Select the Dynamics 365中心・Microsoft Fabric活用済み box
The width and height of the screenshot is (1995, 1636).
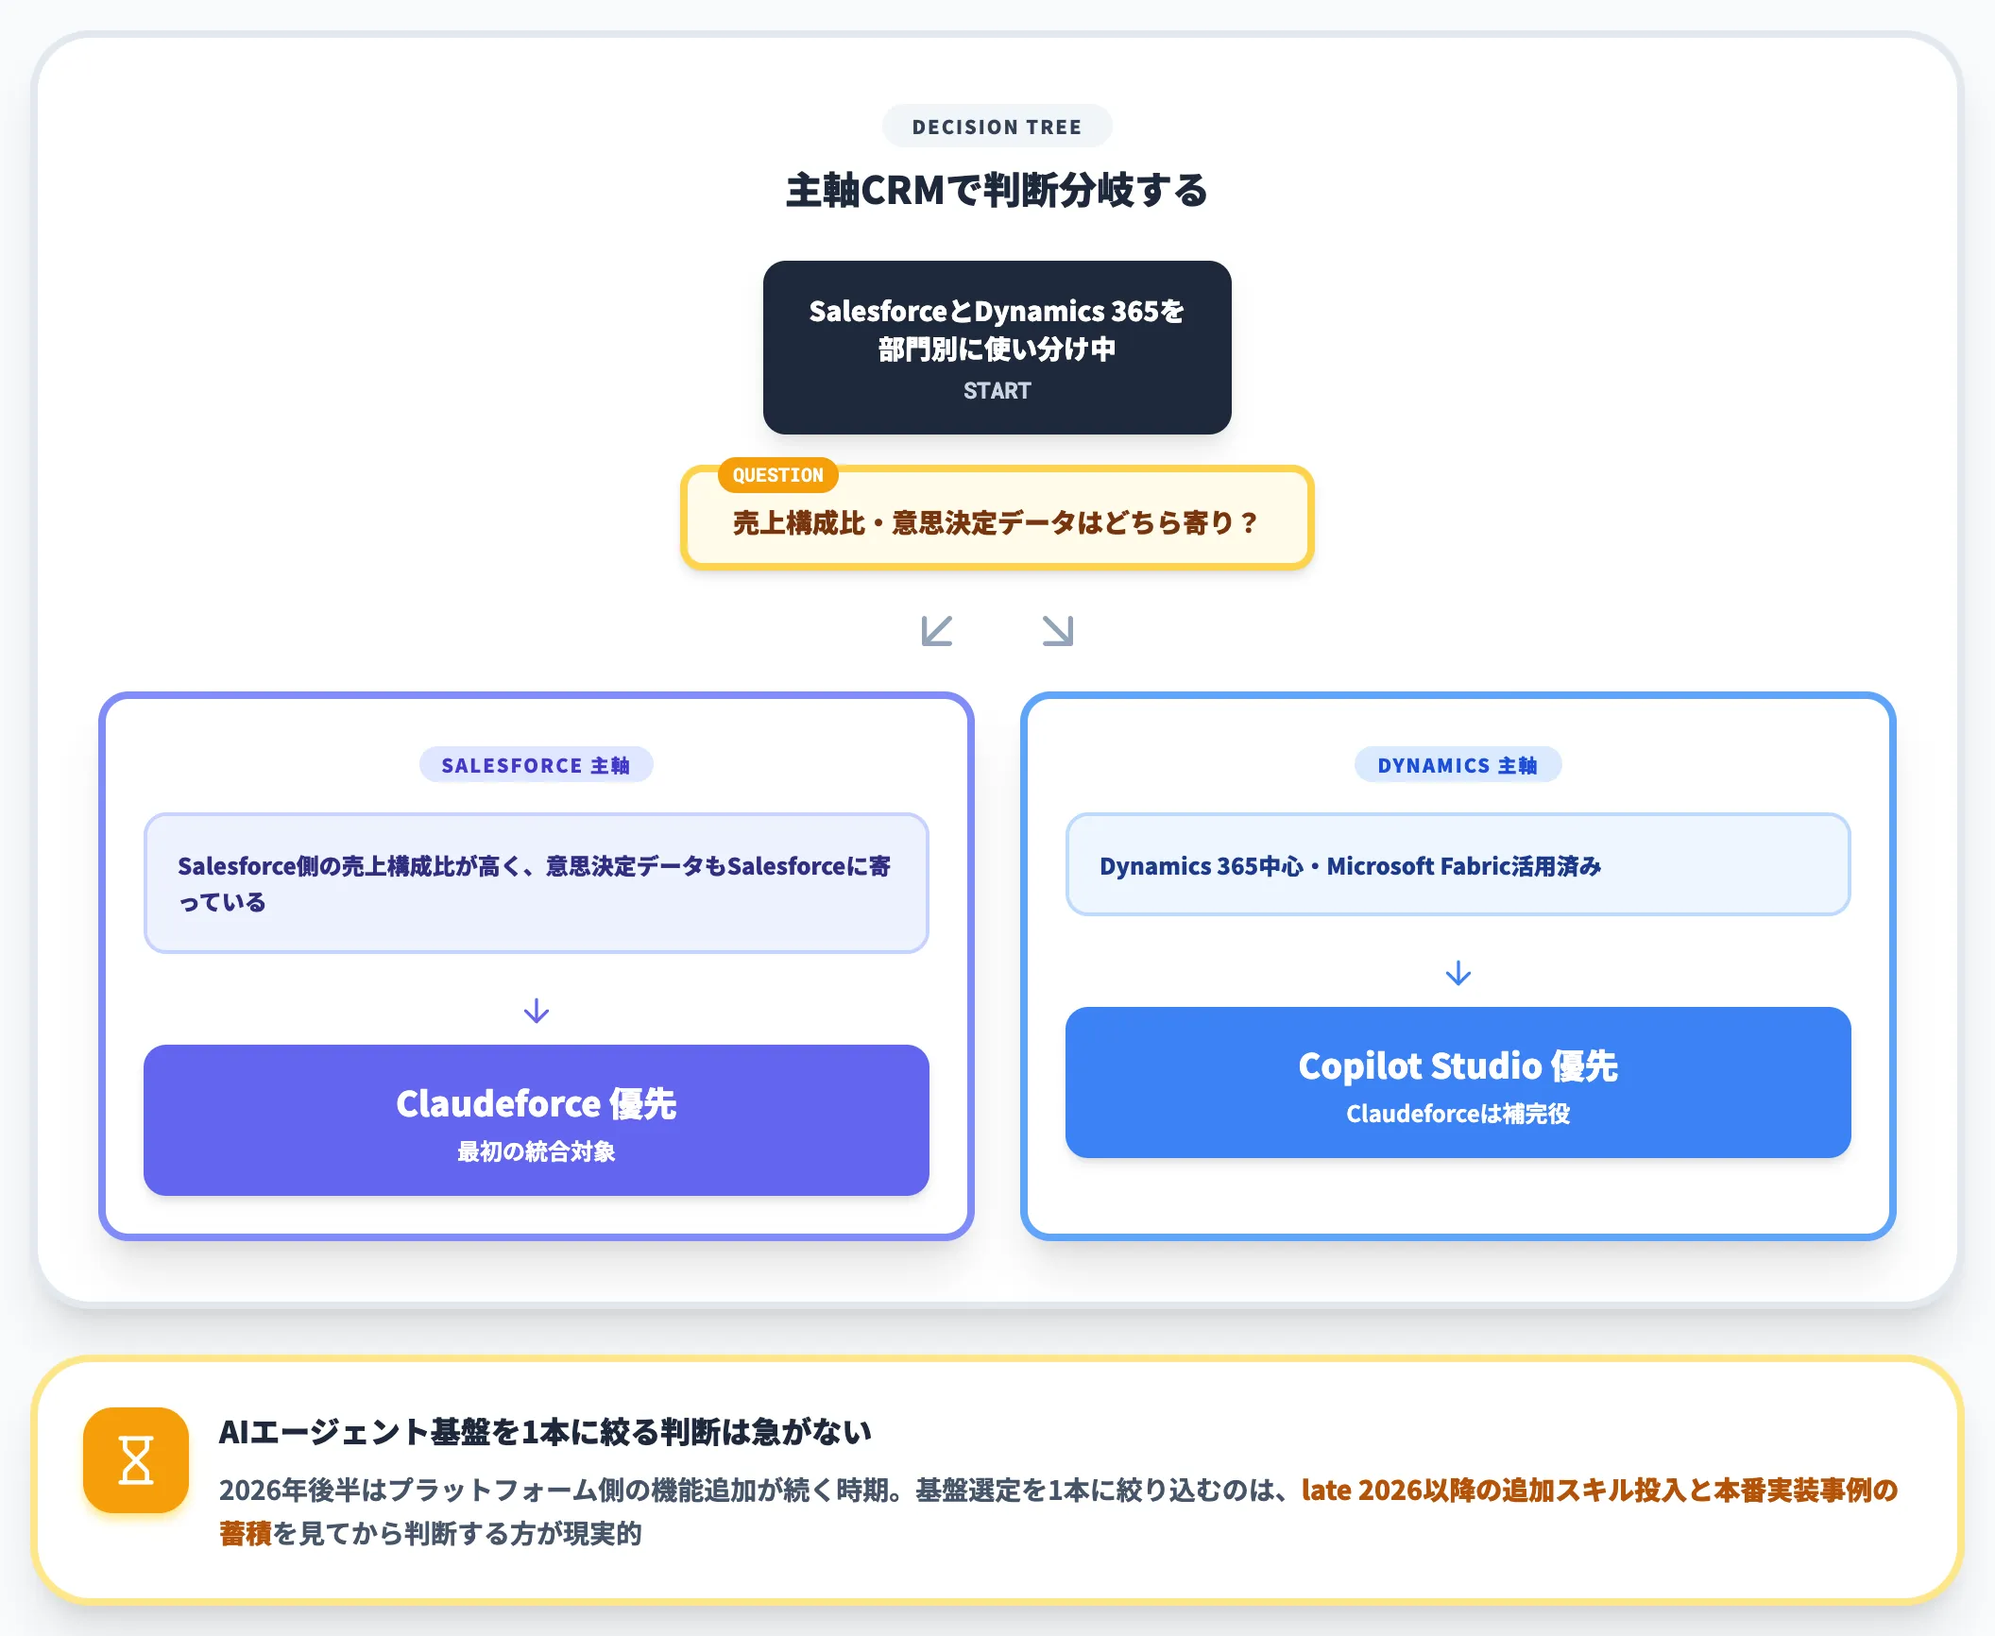[1458, 864]
